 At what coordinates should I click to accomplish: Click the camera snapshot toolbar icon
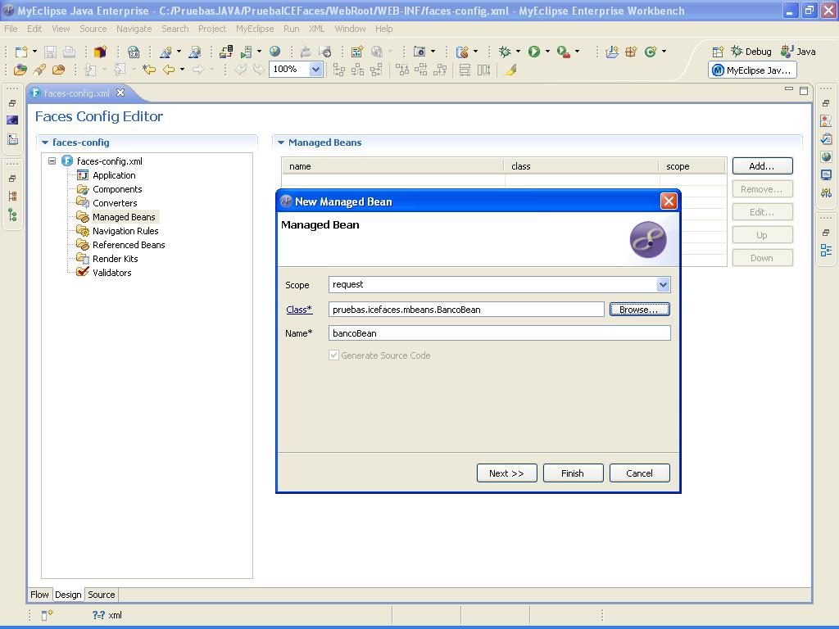[x=419, y=52]
